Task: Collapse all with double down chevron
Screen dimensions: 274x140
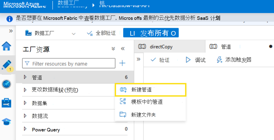Action: [x=113, y=48]
